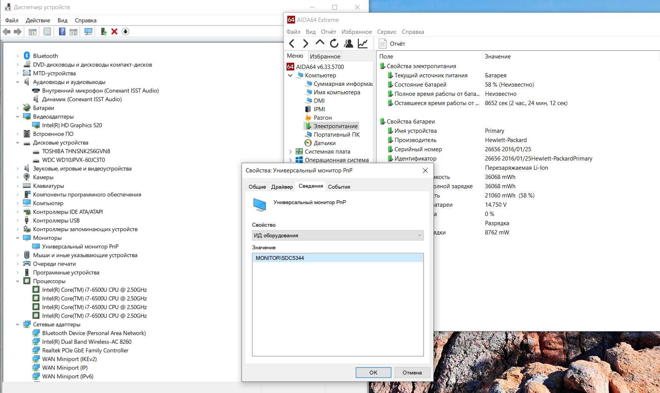Image resolution: width=660 pixels, height=393 pixels.
Task: Select DMI item in AIDA64 tree
Action: (x=315, y=100)
